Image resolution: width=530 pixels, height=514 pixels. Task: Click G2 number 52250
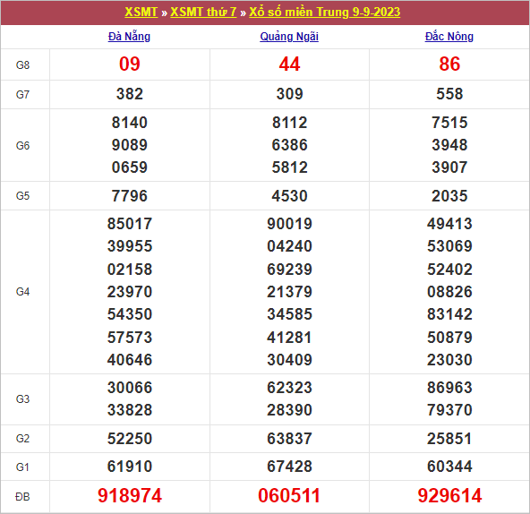click(x=130, y=438)
